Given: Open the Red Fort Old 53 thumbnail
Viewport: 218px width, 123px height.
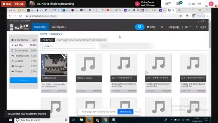Looking at the screenshot, I should tap(54, 65).
